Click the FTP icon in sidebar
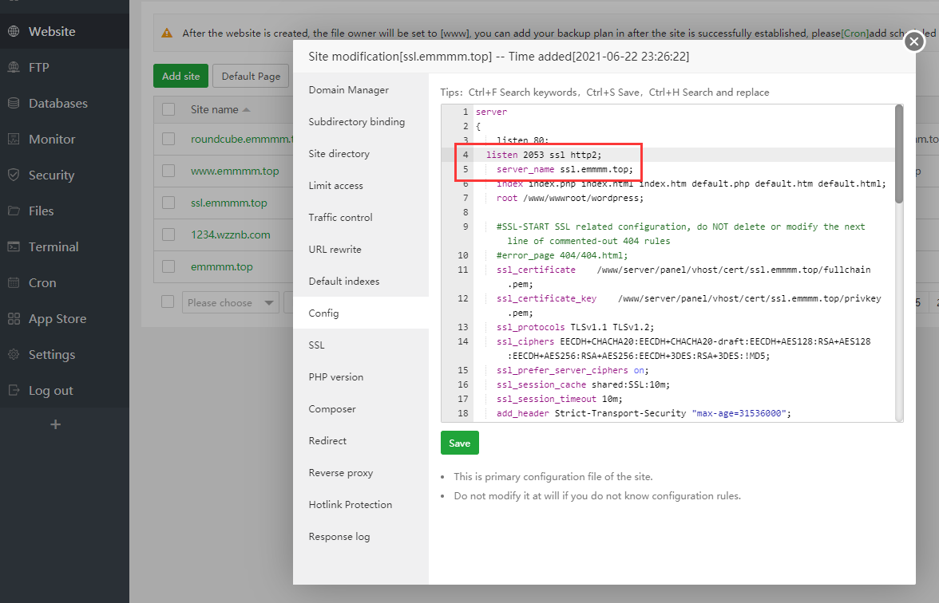The image size is (939, 603). (14, 68)
